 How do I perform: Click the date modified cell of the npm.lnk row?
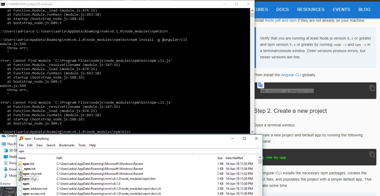(239, 164)
